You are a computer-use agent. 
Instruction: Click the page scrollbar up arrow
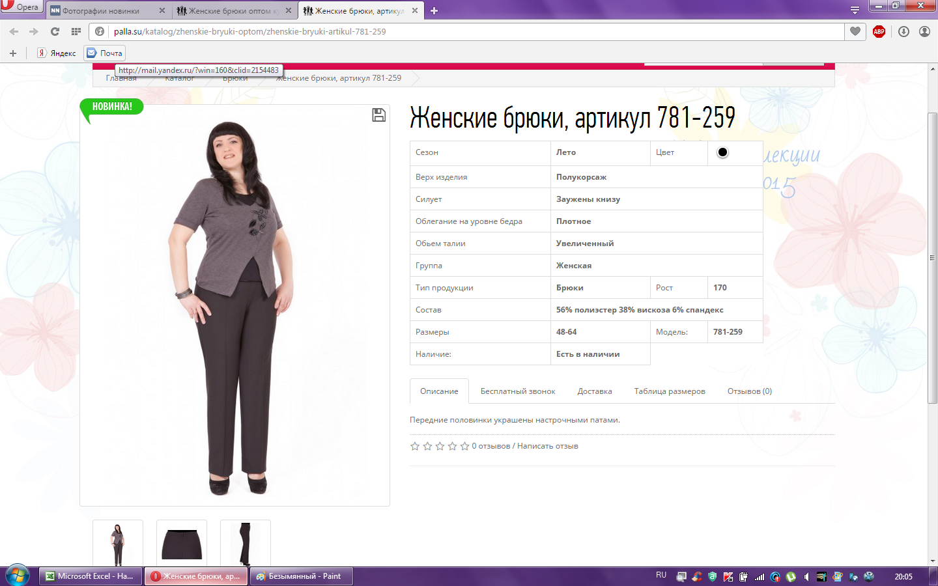click(933, 68)
